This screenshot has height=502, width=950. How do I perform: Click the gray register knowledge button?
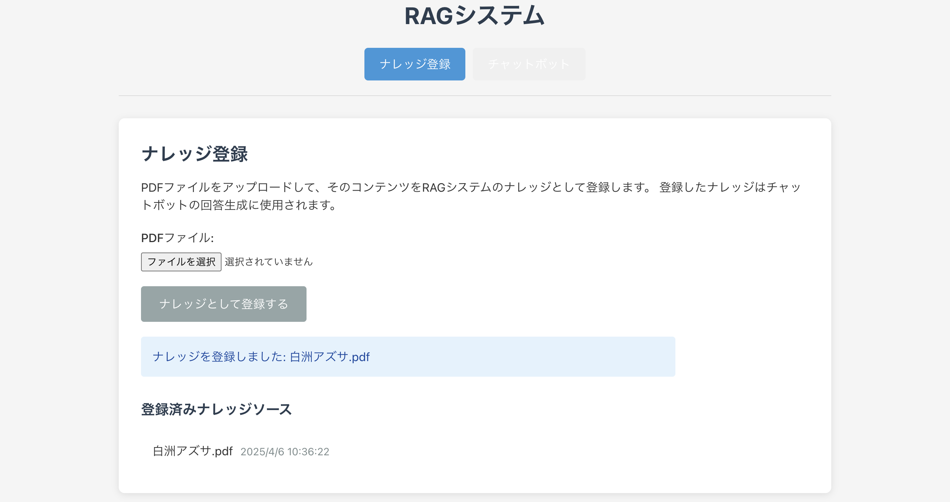pos(223,304)
